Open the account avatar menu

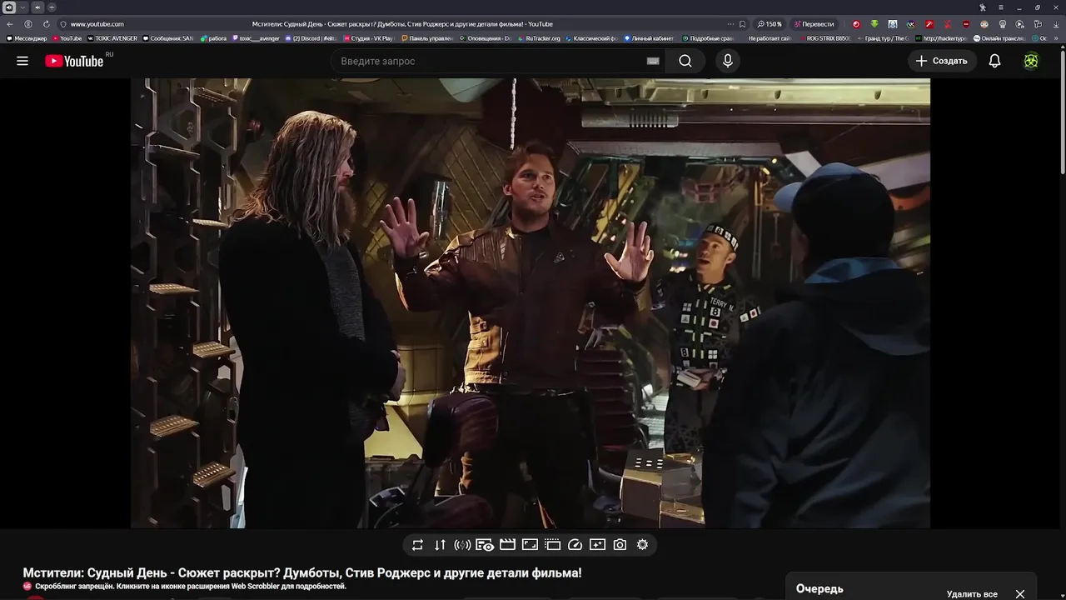pos(1031,61)
